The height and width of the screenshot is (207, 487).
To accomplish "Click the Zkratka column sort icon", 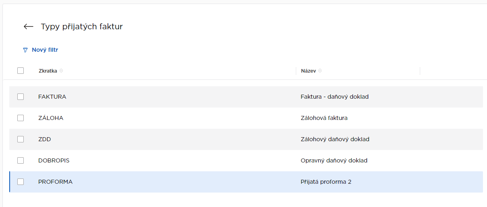I will [x=61, y=71].
